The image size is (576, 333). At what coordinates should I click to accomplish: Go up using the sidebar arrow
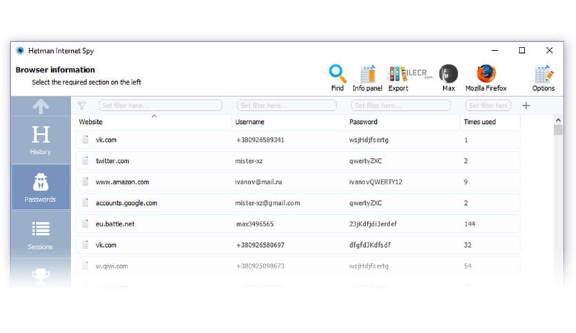point(41,107)
